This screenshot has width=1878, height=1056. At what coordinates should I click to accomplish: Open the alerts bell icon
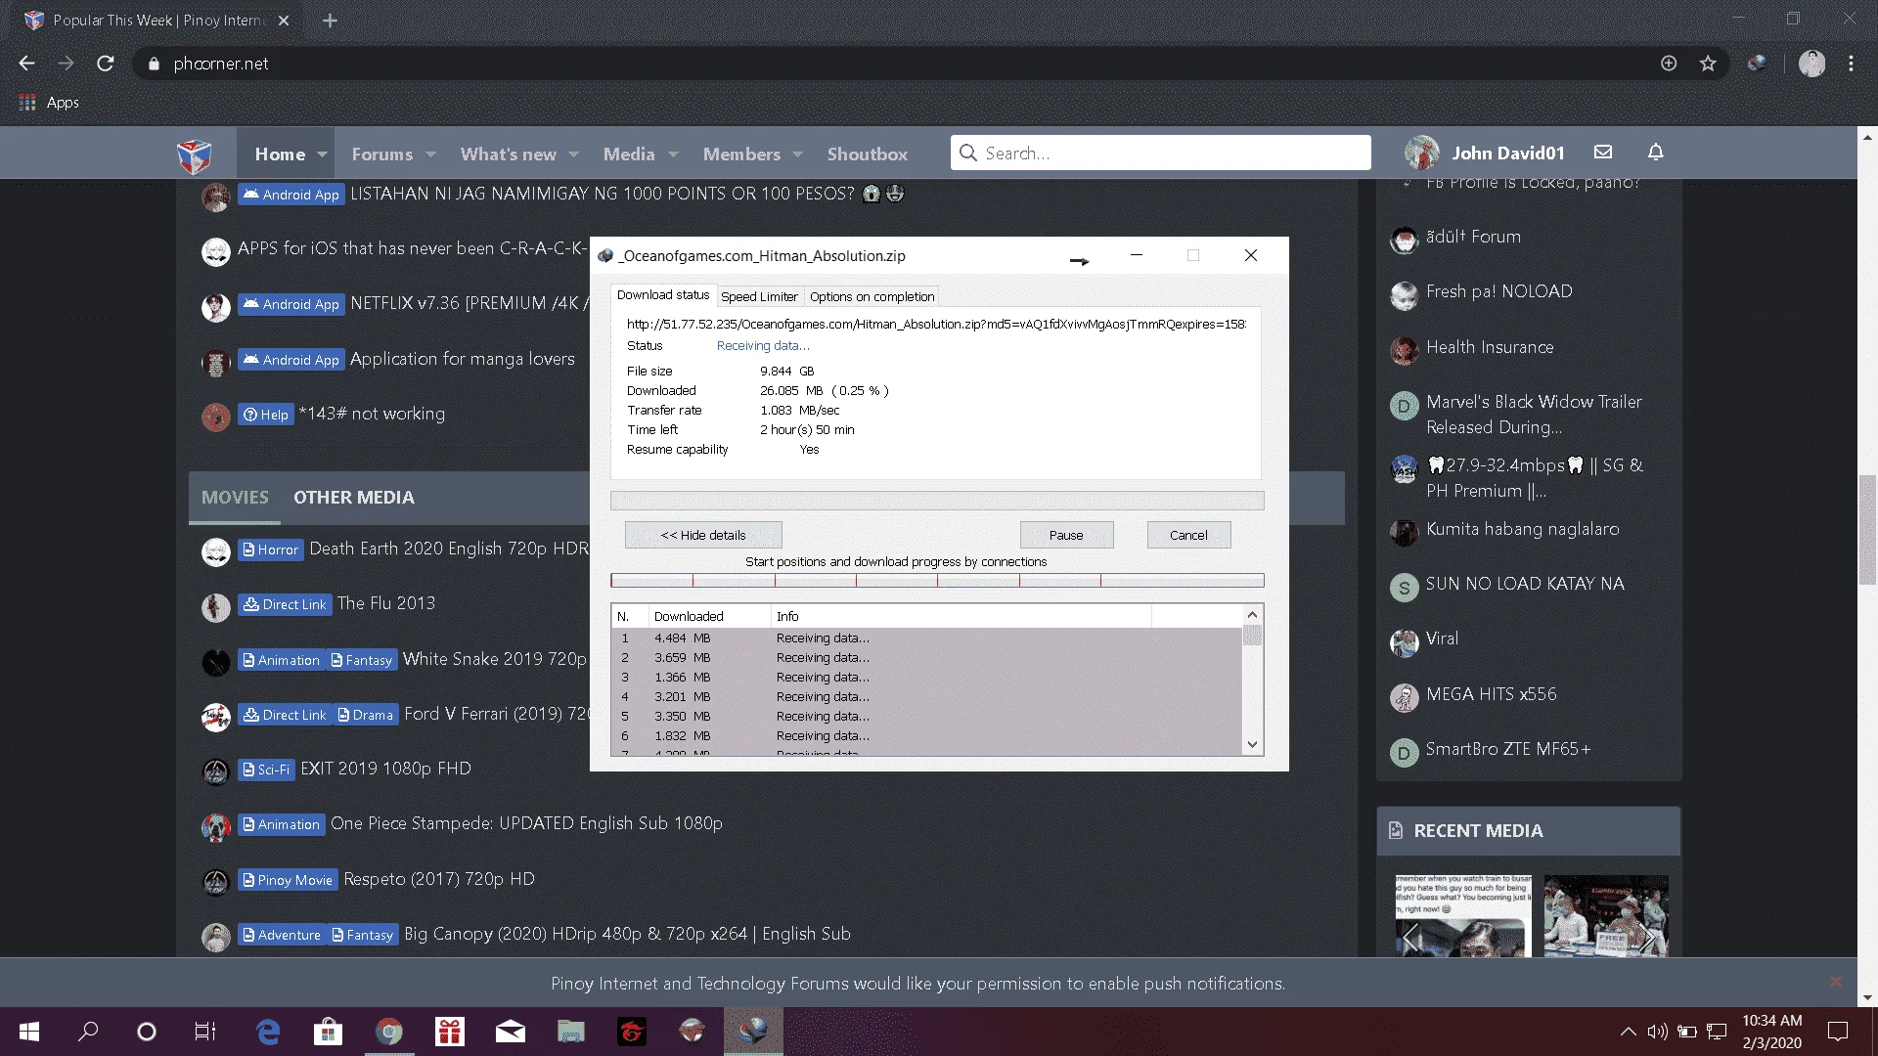[1655, 152]
